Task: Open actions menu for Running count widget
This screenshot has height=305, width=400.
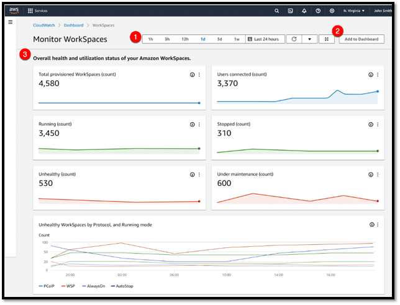Action: 199,125
